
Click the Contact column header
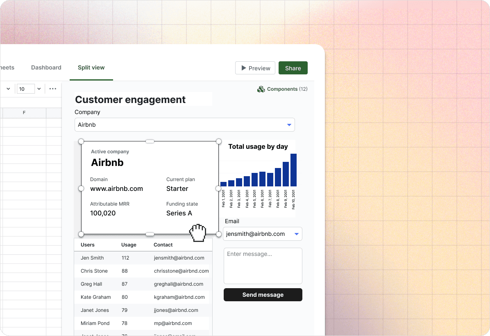pyautogui.click(x=163, y=245)
